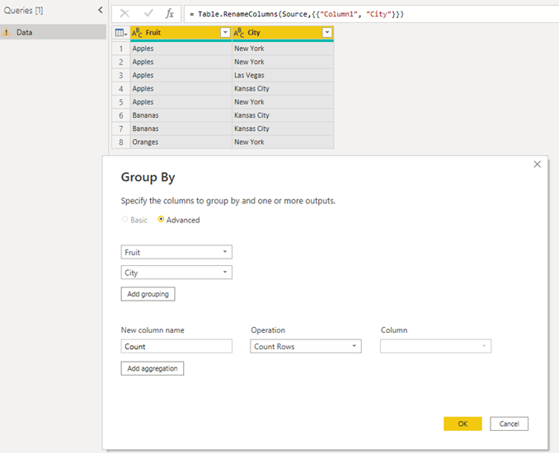Select the City column header
The width and height of the screenshot is (559, 453).
coord(283,33)
